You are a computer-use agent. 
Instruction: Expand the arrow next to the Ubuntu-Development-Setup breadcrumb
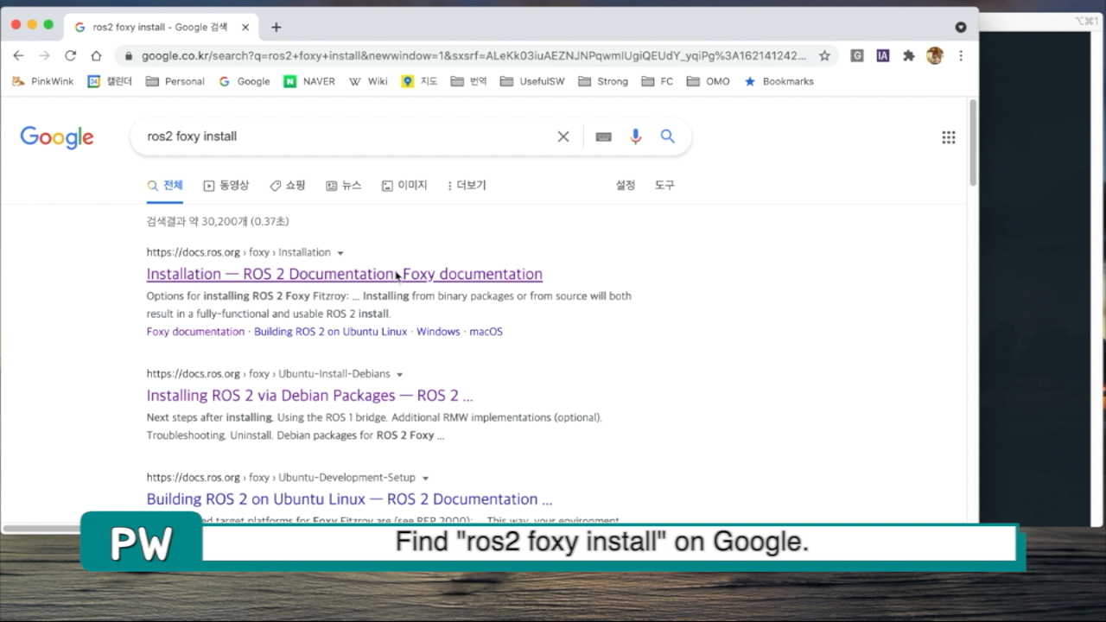click(x=425, y=478)
